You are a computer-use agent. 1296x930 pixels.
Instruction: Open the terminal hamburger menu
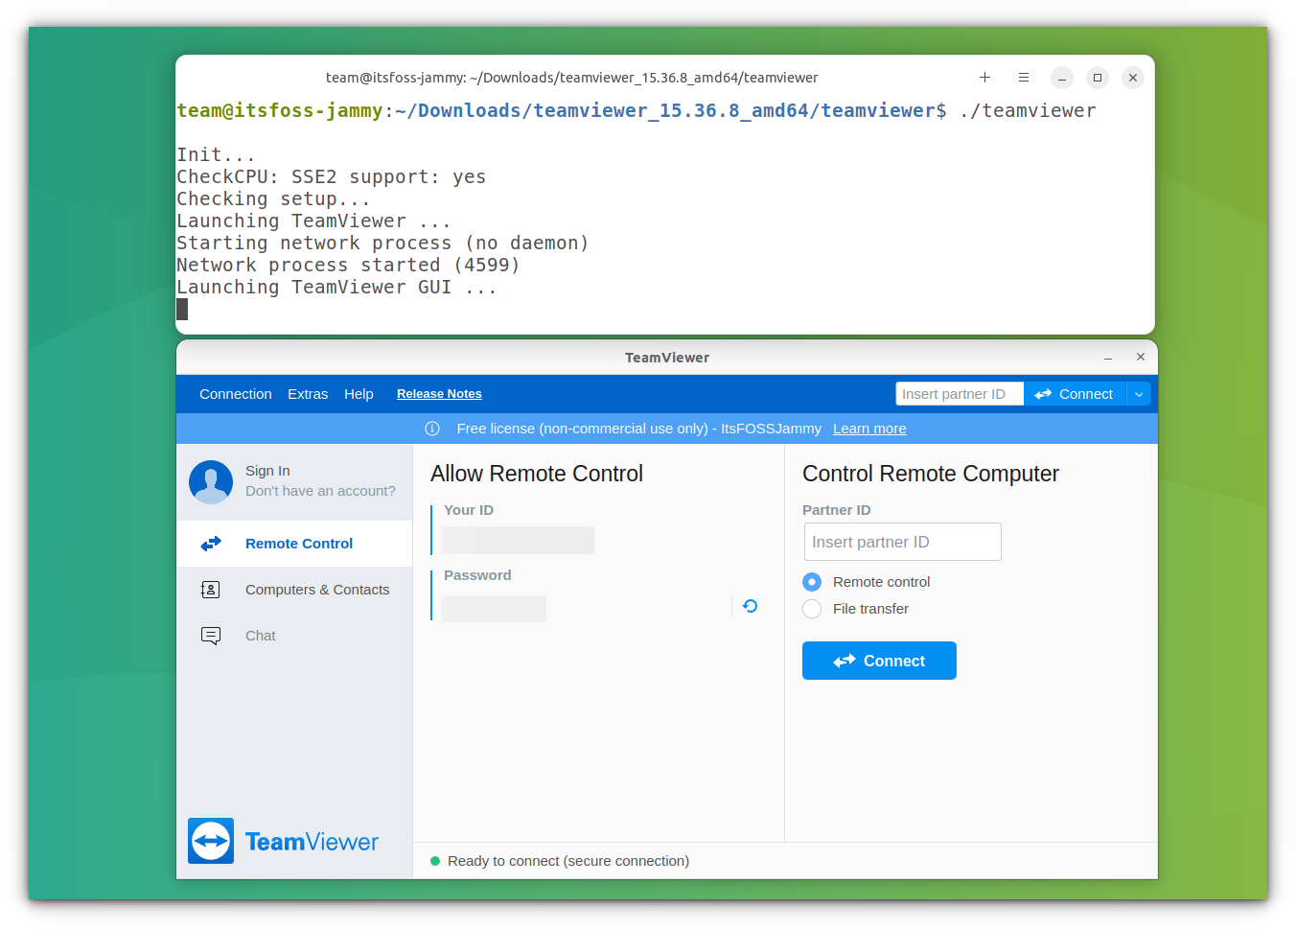point(1024,78)
